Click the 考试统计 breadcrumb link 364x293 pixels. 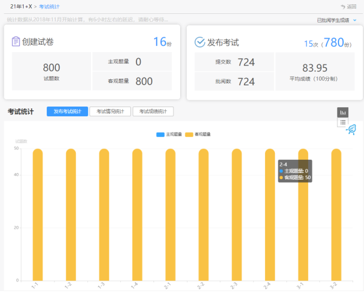coord(49,7)
